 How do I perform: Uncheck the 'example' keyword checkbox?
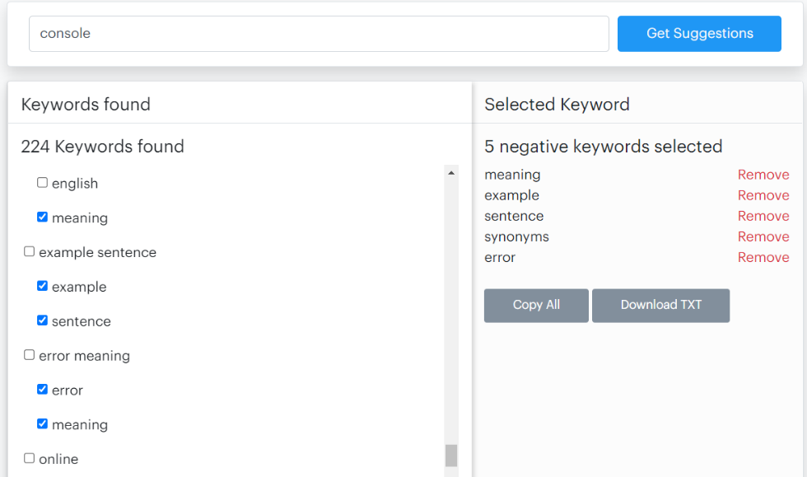tap(42, 286)
